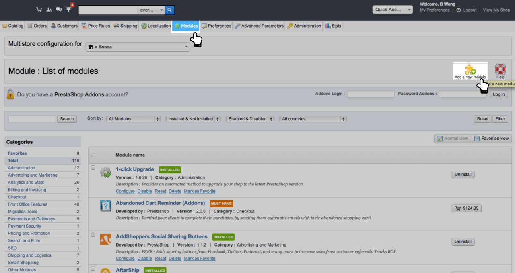Click the Log in button for Addons

pyautogui.click(x=499, y=94)
